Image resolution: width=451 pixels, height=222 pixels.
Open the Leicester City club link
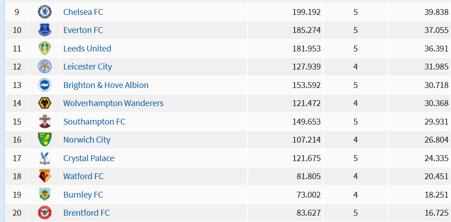click(88, 67)
